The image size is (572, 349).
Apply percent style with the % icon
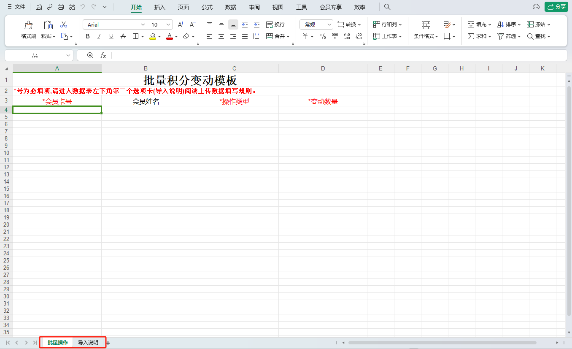[323, 36]
